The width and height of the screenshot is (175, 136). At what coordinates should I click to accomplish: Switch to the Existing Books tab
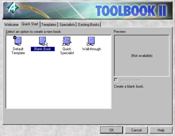pos(89,25)
